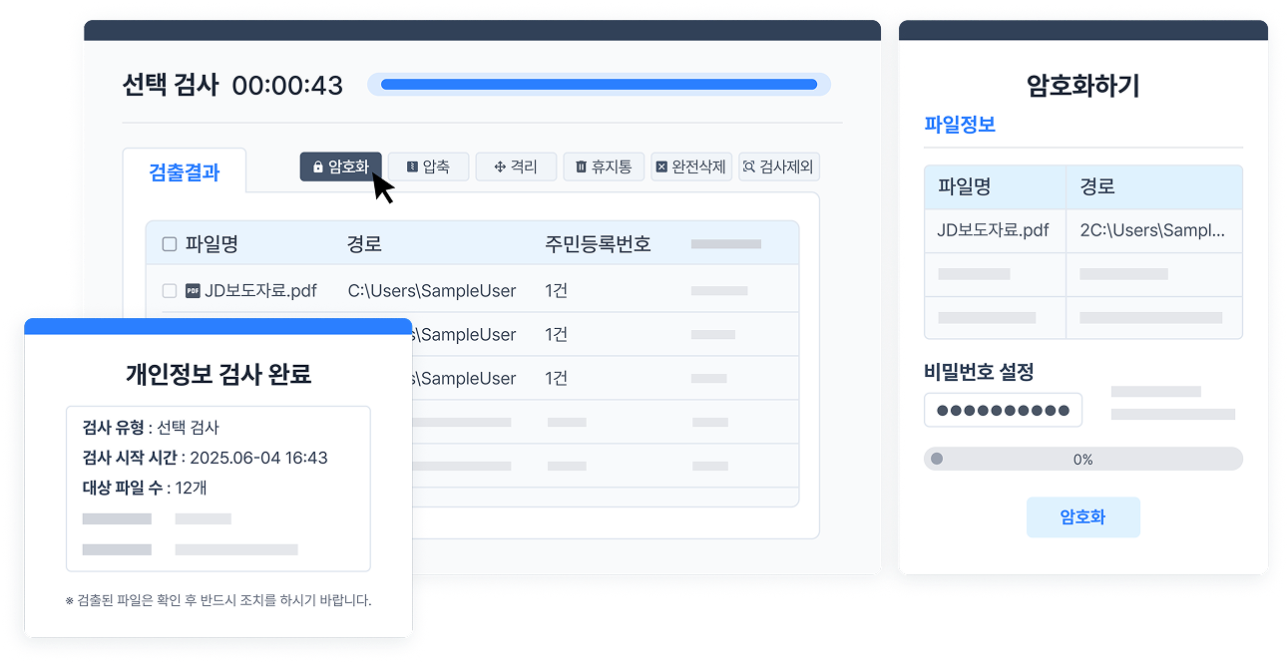Click the 암호화 action in the toolbar
Screen dimensions: 1287x662
(x=340, y=166)
